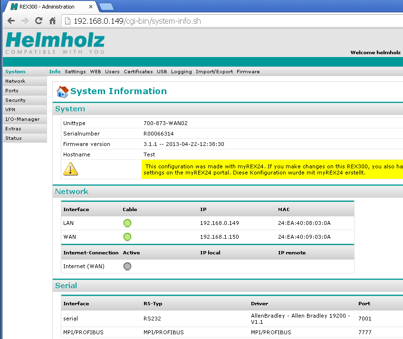403x339 pixels.
Task: Click the AllenBradley driver cell
Action: (x=300, y=319)
